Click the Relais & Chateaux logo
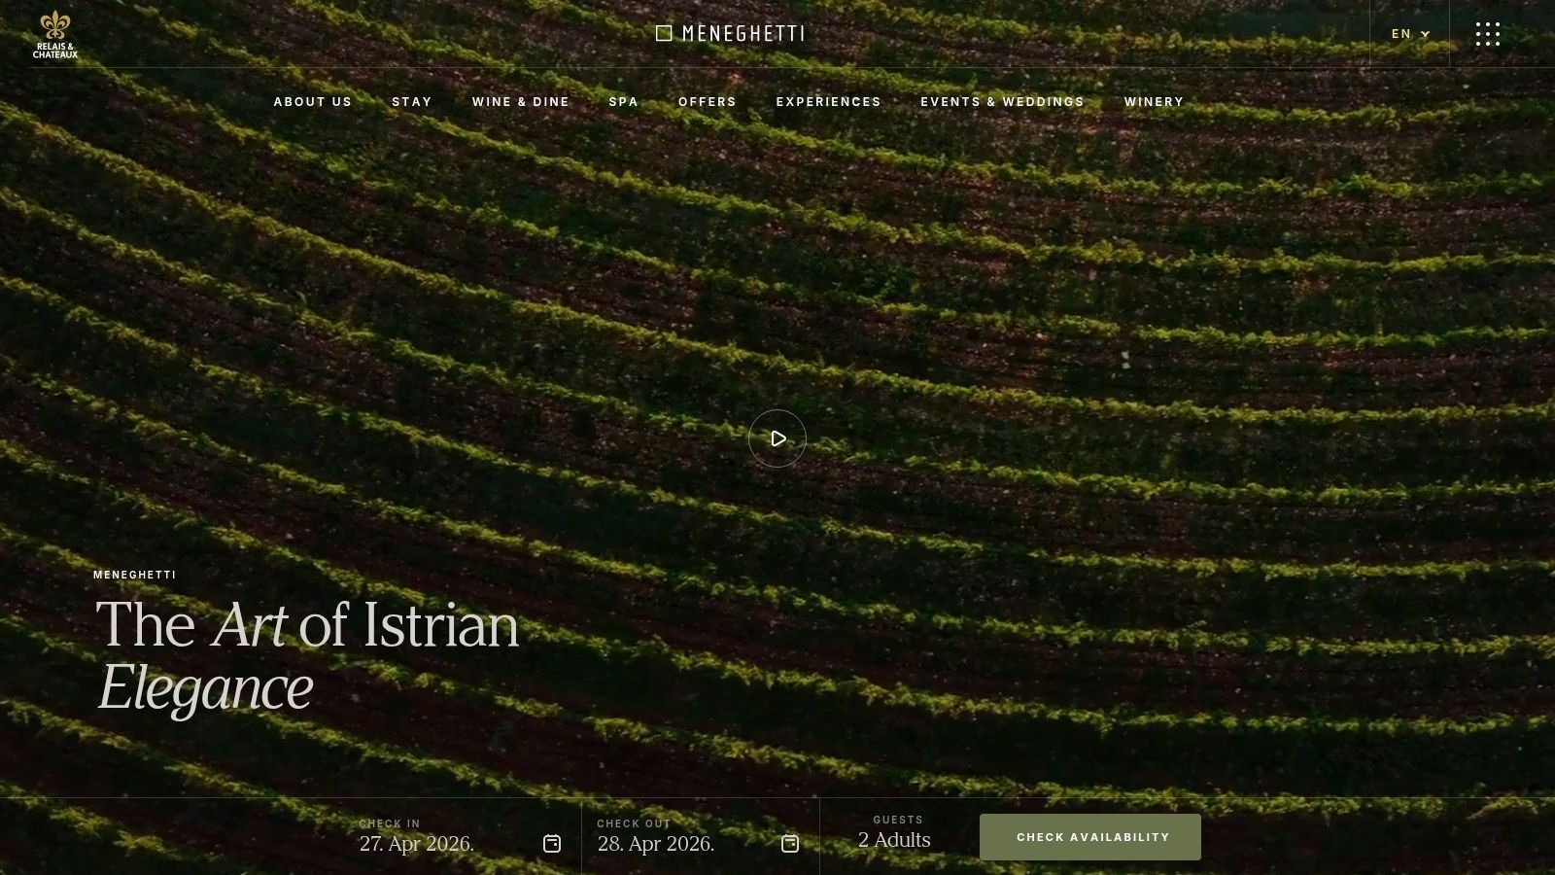The width and height of the screenshot is (1555, 875). [55, 35]
